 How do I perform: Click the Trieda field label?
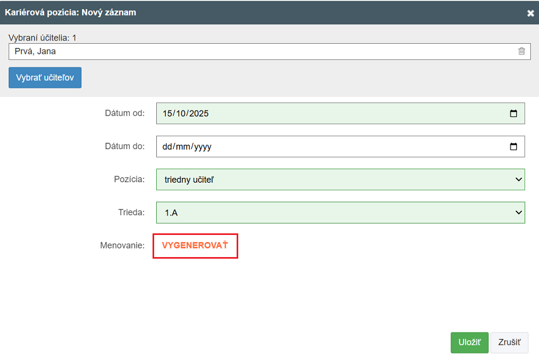pos(132,212)
